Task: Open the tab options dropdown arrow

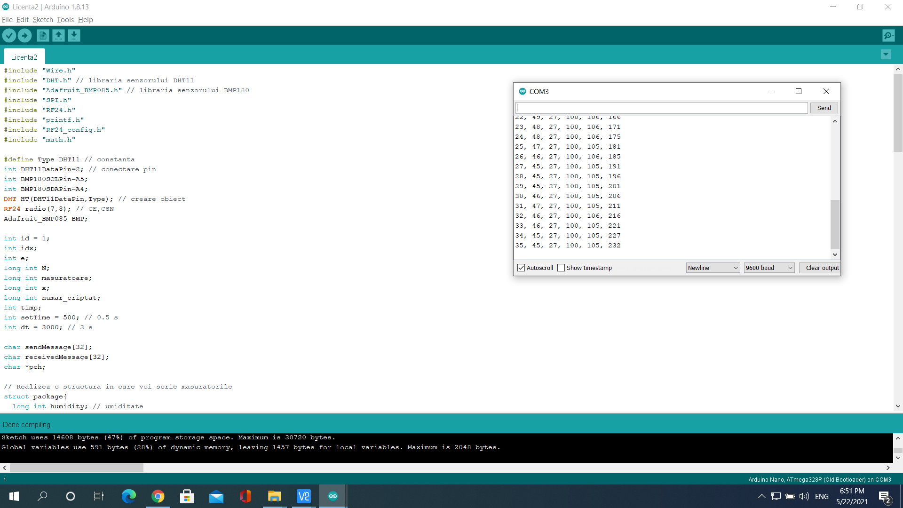Action: pos(886,55)
